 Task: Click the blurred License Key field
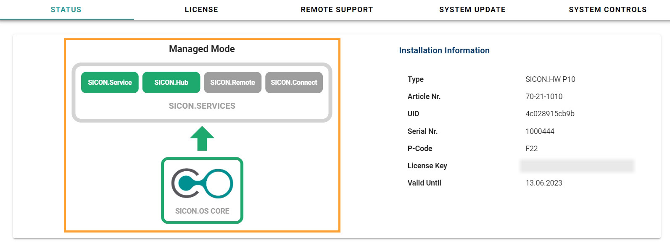(x=577, y=166)
